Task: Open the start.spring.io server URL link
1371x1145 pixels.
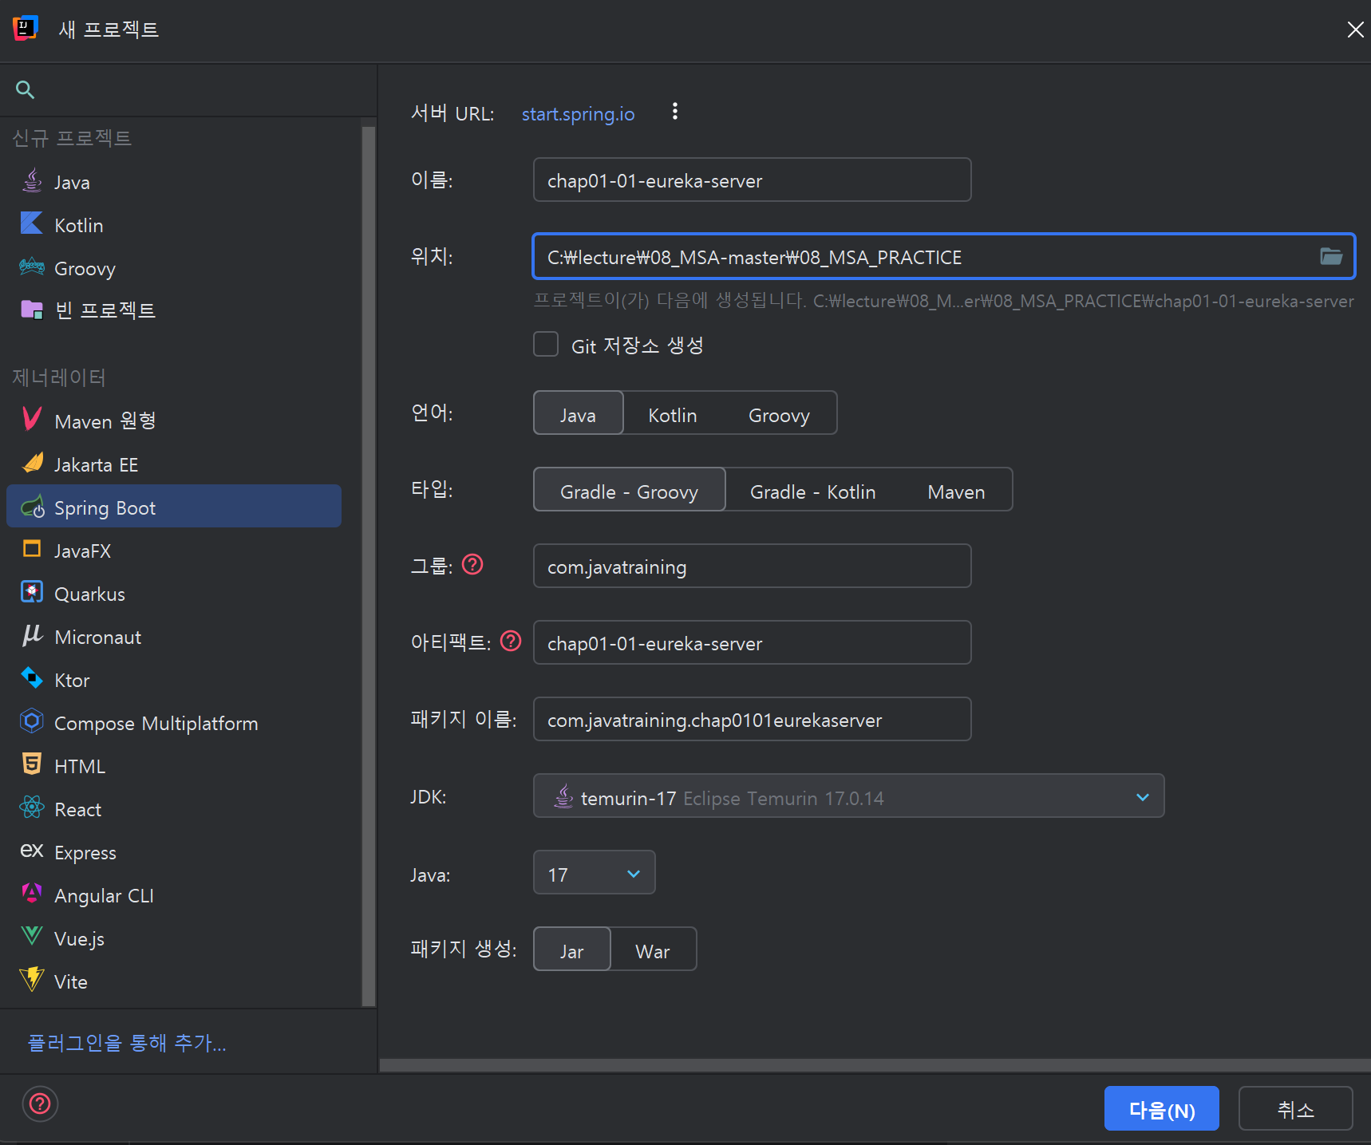Action: click(579, 114)
